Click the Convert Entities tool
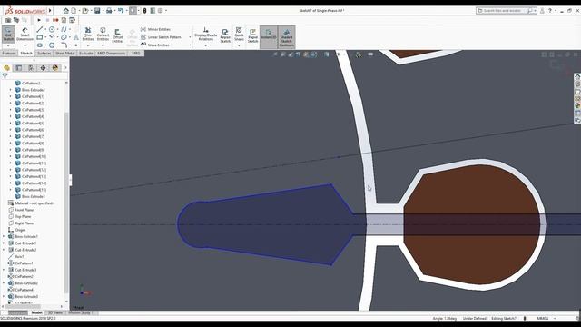Screen dimensions: 581x327 [103, 35]
